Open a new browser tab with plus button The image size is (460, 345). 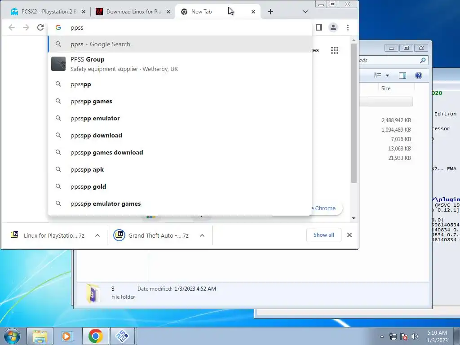(270, 12)
